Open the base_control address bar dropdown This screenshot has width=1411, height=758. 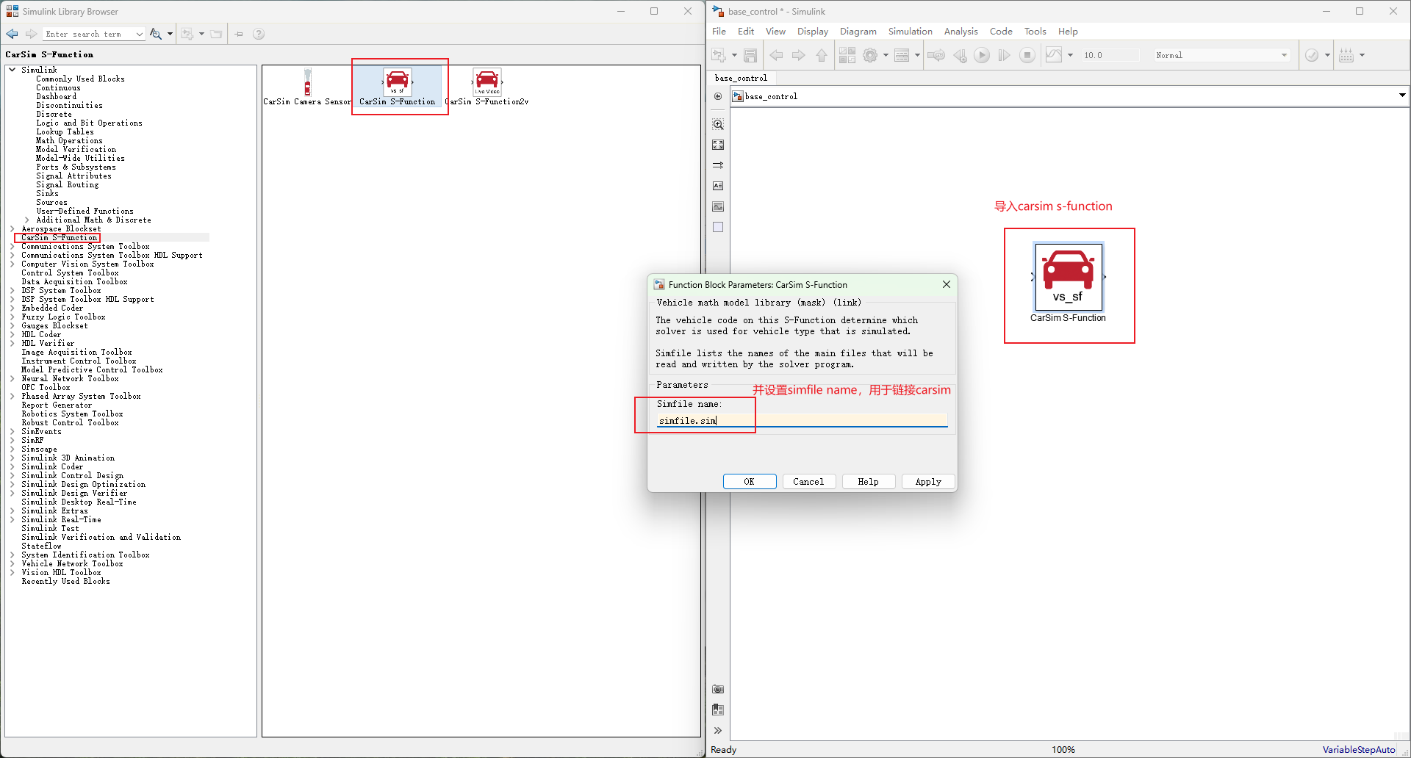coord(1401,95)
